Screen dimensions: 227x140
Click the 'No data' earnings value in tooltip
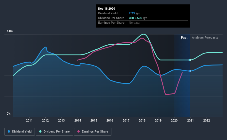click(134, 23)
